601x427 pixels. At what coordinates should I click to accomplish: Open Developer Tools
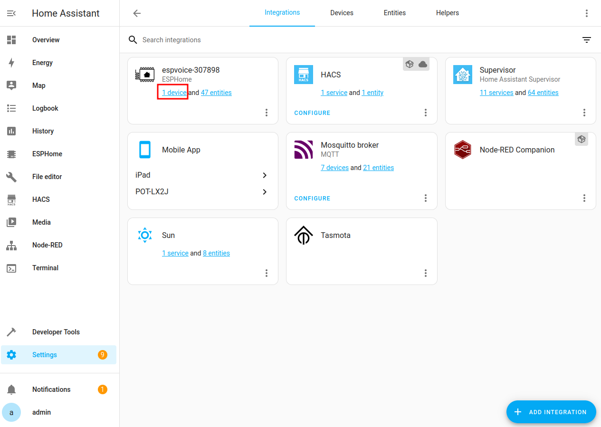point(58,332)
